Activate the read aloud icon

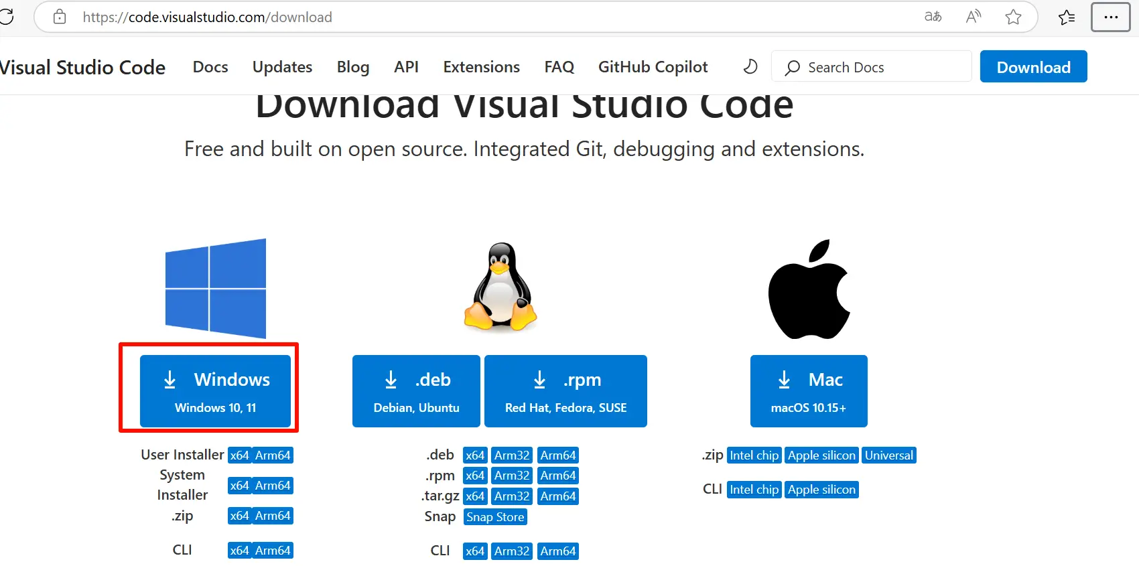pos(974,17)
